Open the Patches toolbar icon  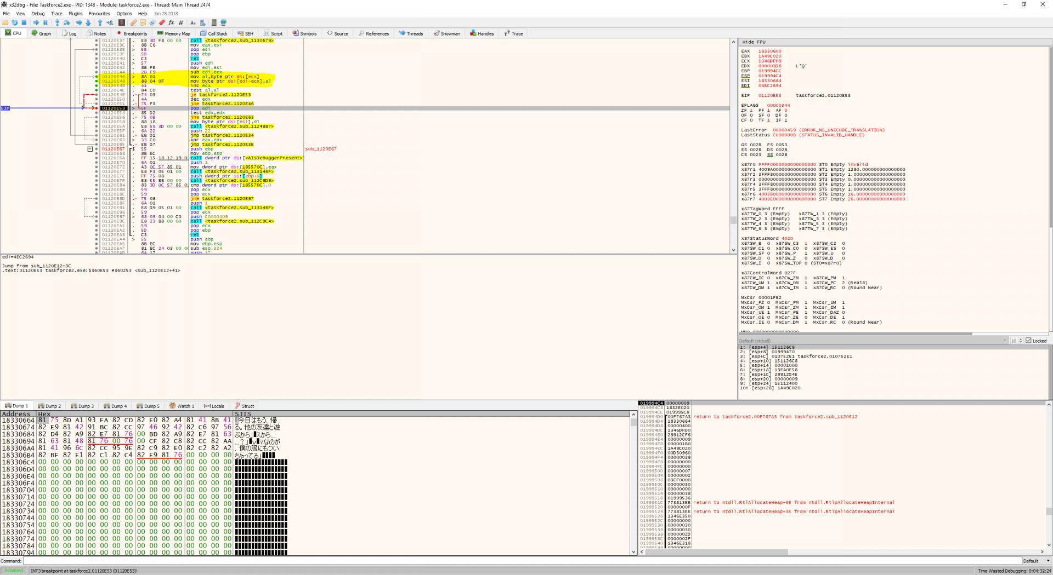point(133,22)
